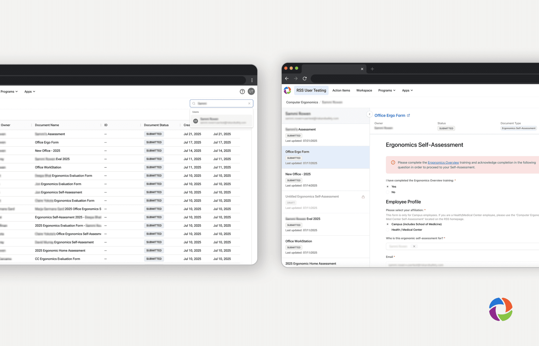Click the browser forward arrow

click(296, 78)
